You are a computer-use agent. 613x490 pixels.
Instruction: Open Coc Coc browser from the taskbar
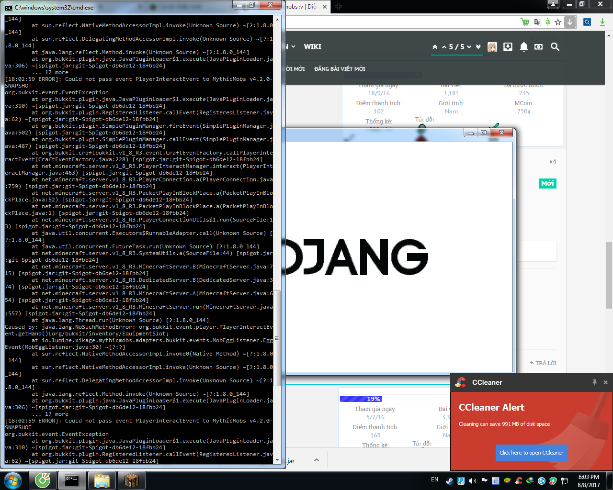(x=43, y=480)
